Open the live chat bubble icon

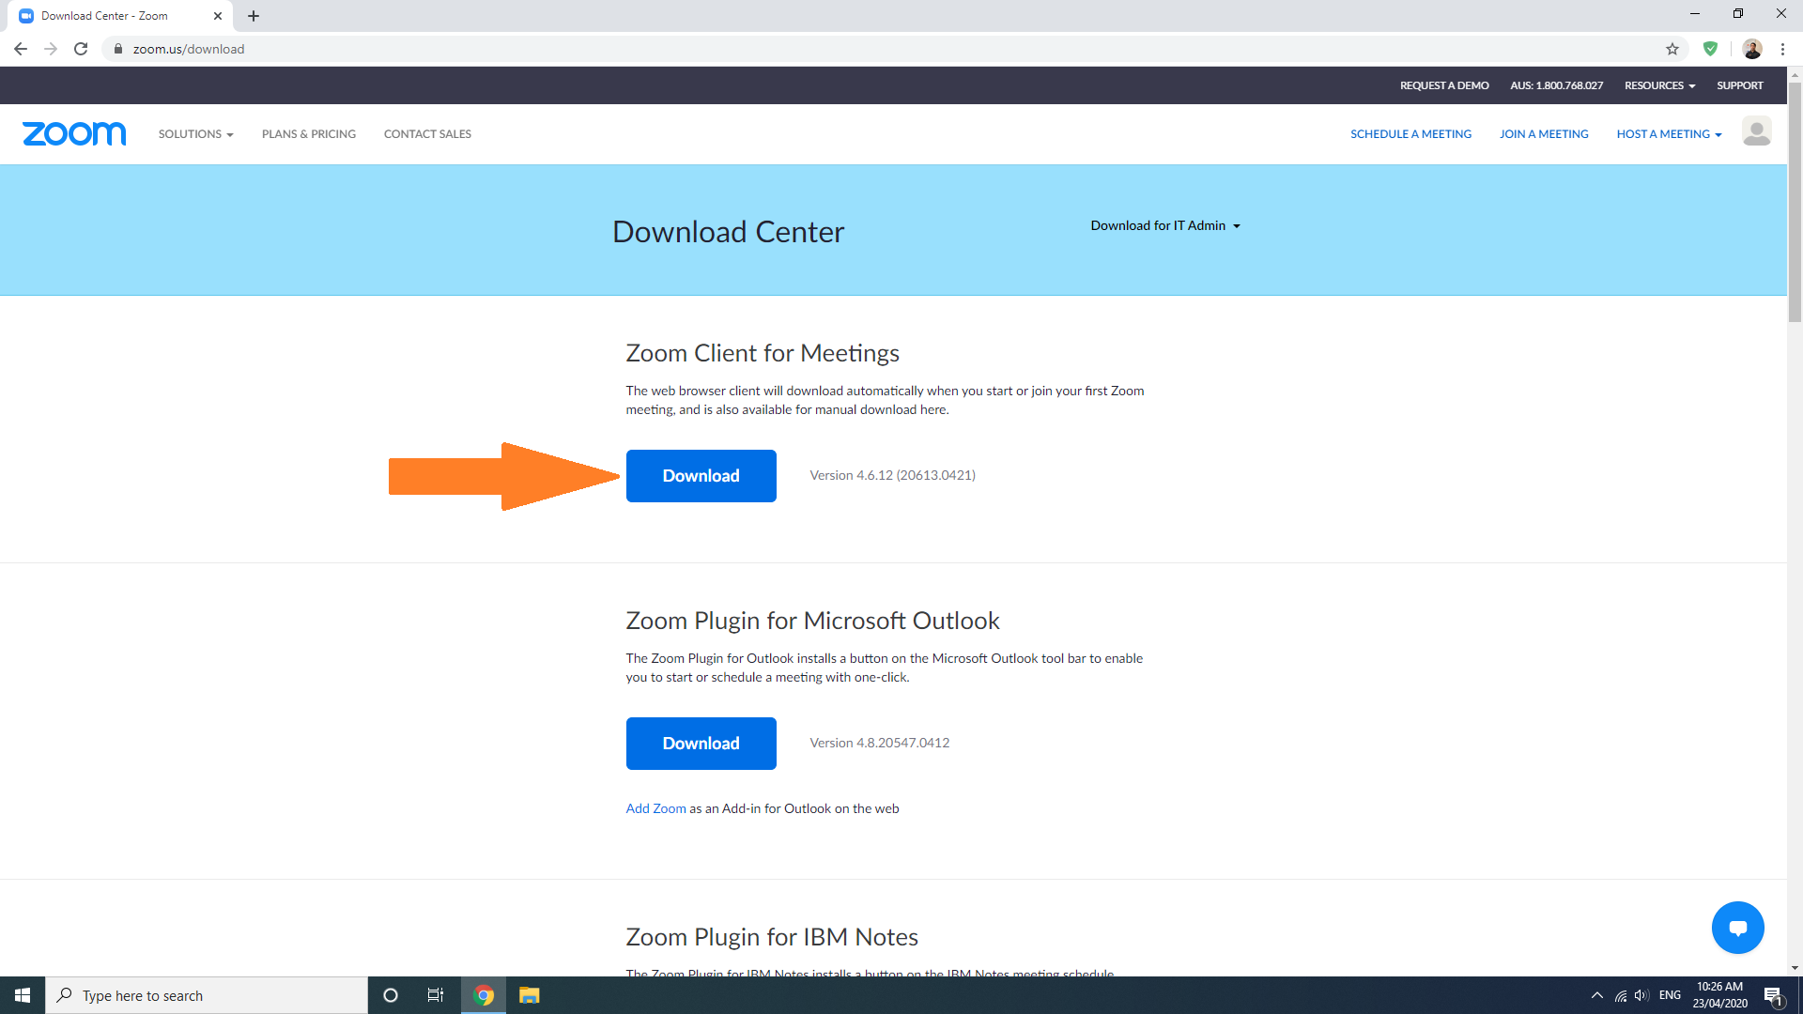pyautogui.click(x=1737, y=928)
